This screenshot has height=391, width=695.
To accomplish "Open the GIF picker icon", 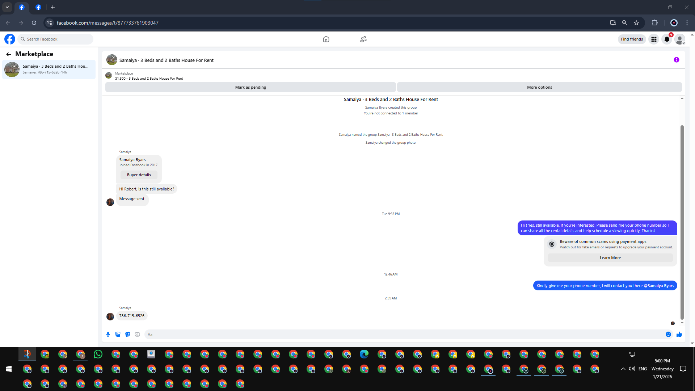I will 137,335.
